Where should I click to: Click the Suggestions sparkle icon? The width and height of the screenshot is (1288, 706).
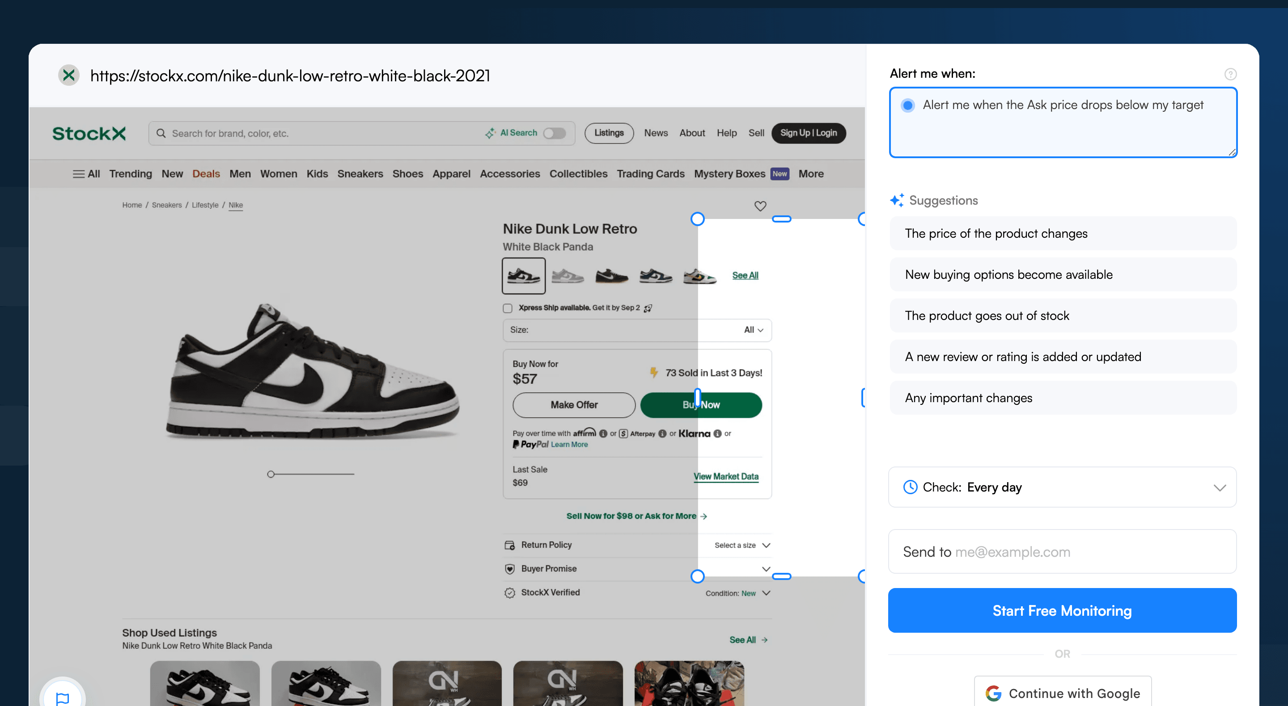pyautogui.click(x=897, y=200)
